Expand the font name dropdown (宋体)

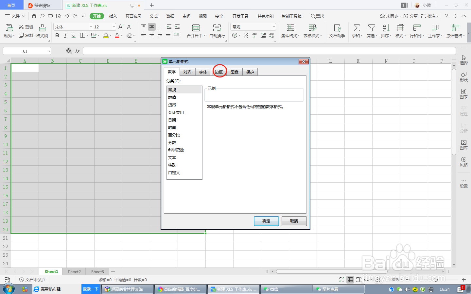[x=91, y=27]
